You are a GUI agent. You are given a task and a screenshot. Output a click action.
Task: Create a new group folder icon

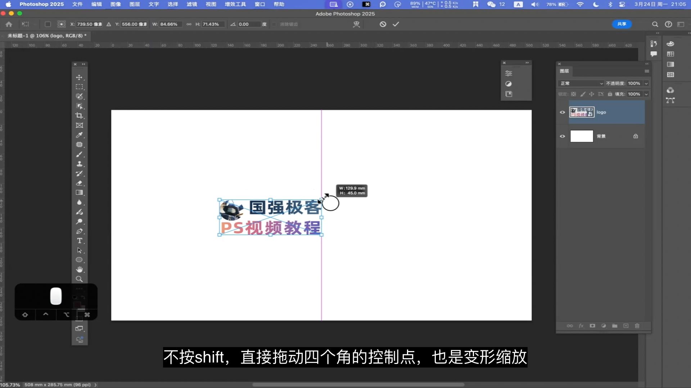[x=615, y=326]
